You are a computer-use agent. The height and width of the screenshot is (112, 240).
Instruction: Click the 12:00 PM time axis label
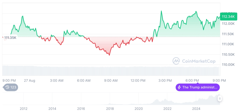tap(138, 80)
